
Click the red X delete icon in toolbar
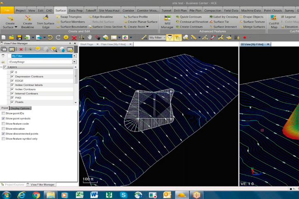[74, 37]
